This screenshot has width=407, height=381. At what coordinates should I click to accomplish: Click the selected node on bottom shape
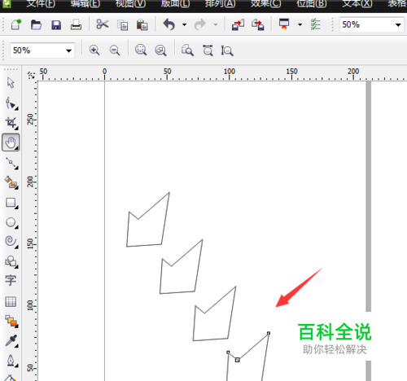238,360
